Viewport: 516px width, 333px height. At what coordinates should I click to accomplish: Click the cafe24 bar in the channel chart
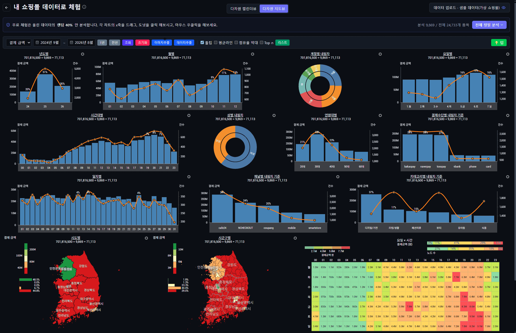[222, 209]
